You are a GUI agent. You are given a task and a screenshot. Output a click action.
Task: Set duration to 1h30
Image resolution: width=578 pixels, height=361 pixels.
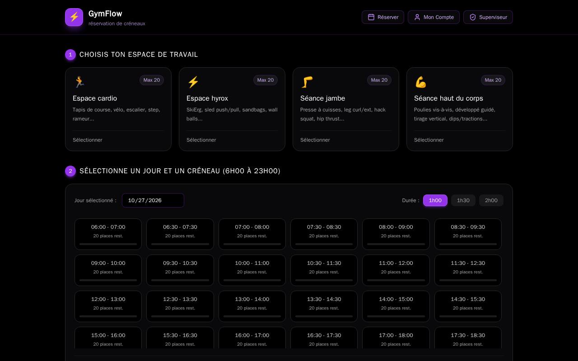pyautogui.click(x=463, y=200)
